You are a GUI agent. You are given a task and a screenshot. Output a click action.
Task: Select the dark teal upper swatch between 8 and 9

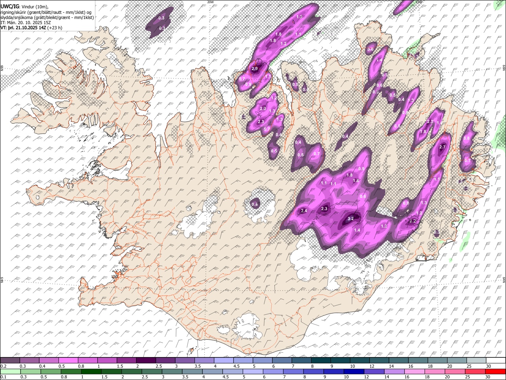coord(321,361)
